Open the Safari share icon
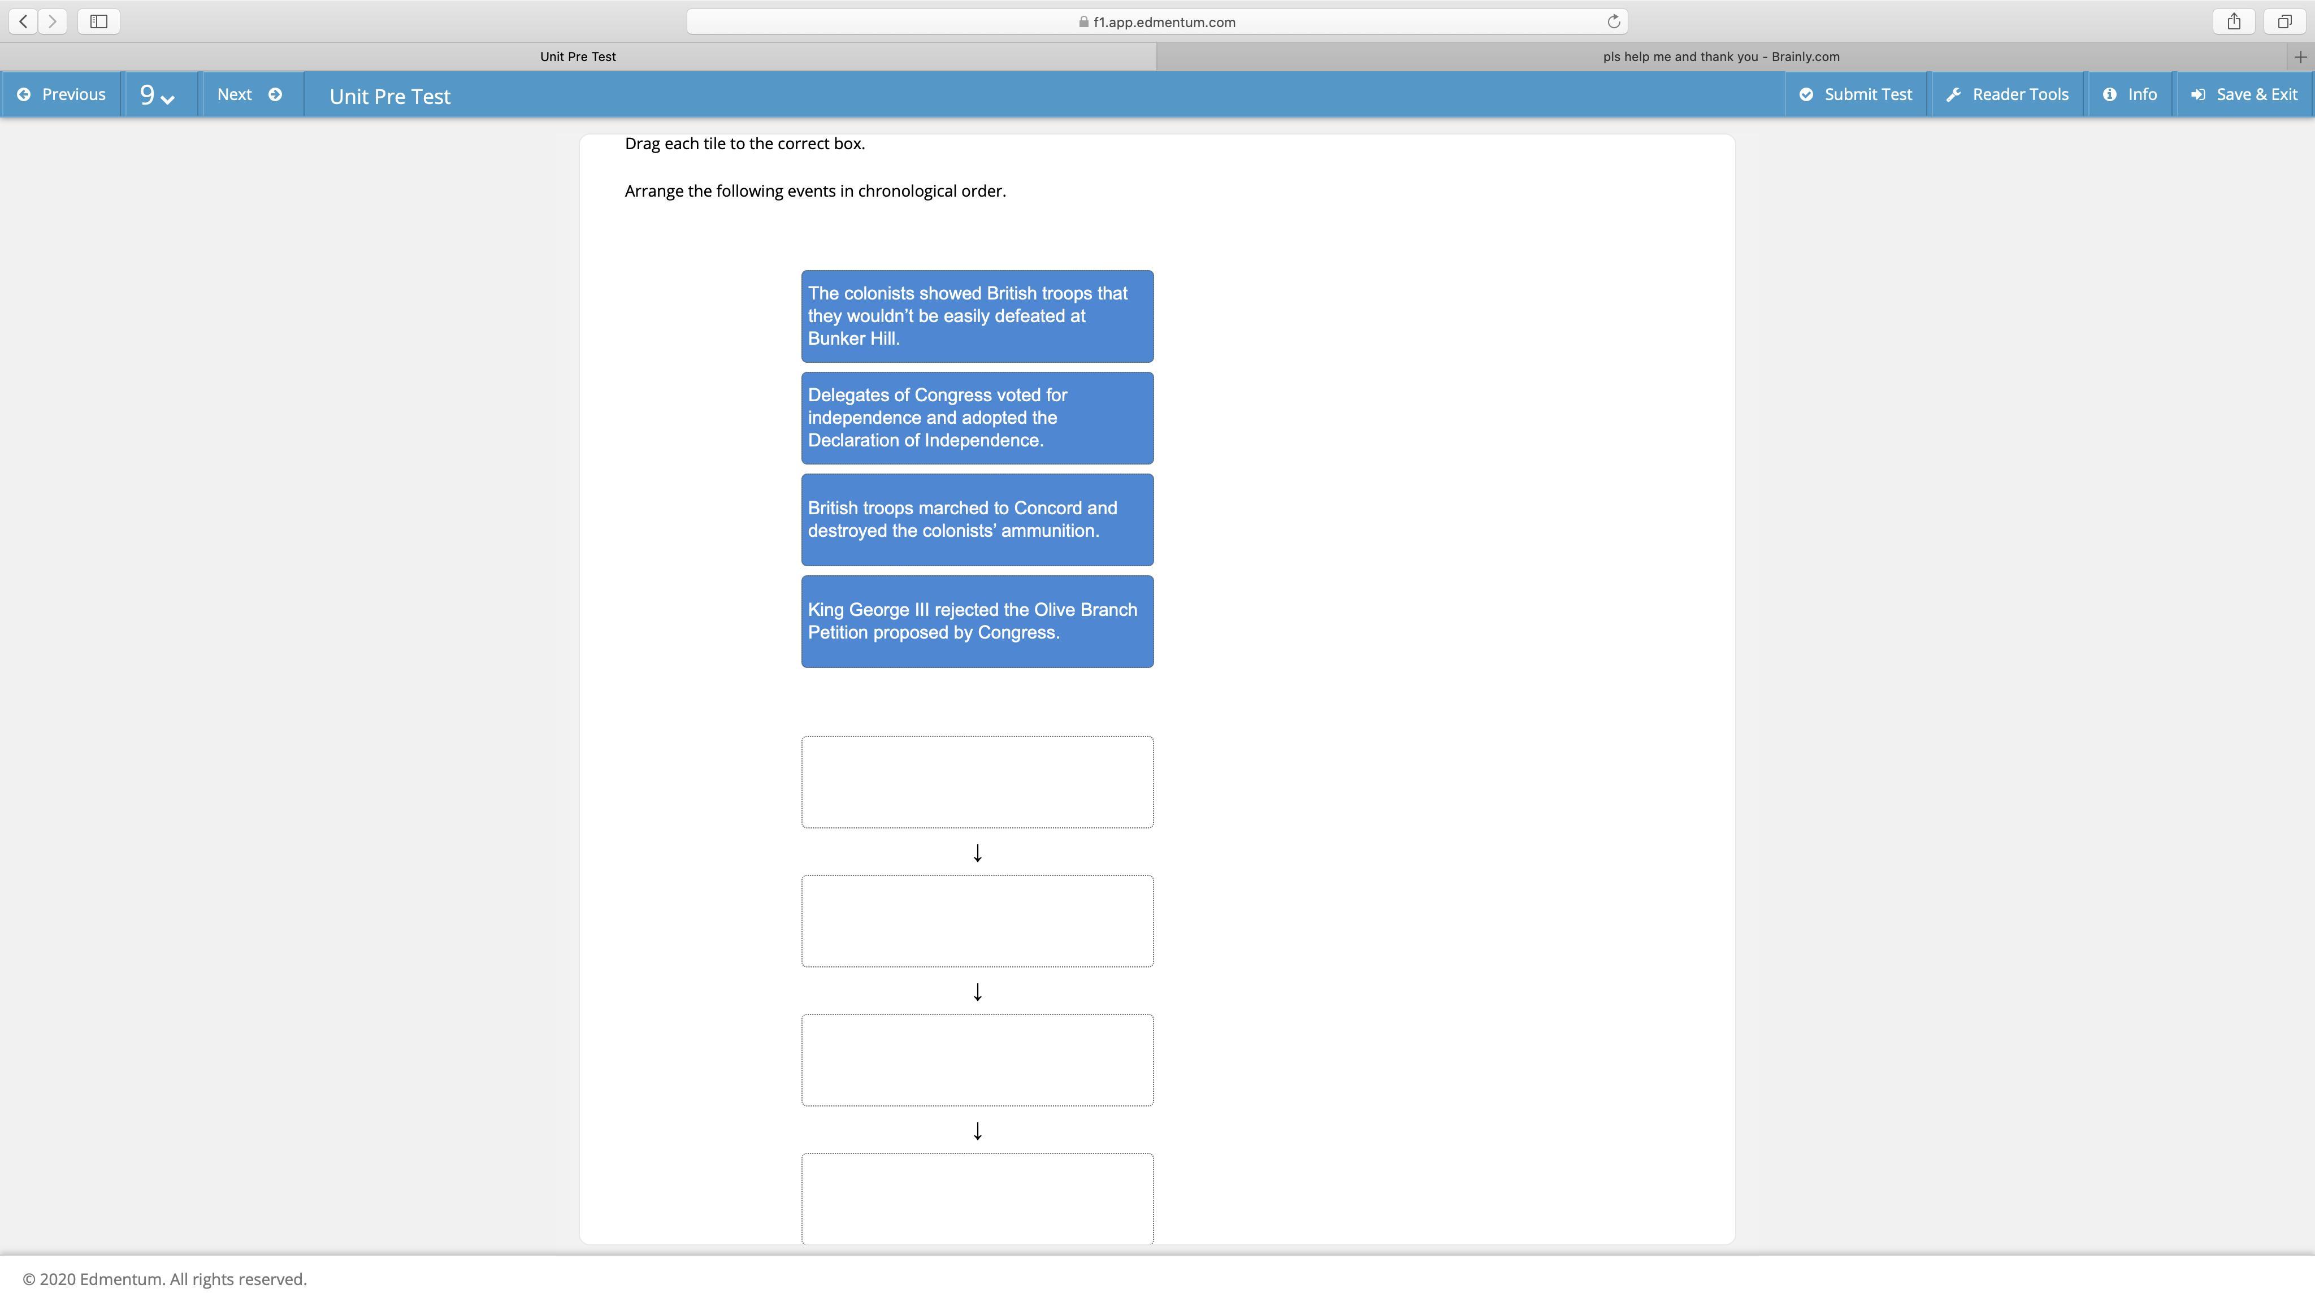The image size is (2315, 1302). pyautogui.click(x=2234, y=21)
